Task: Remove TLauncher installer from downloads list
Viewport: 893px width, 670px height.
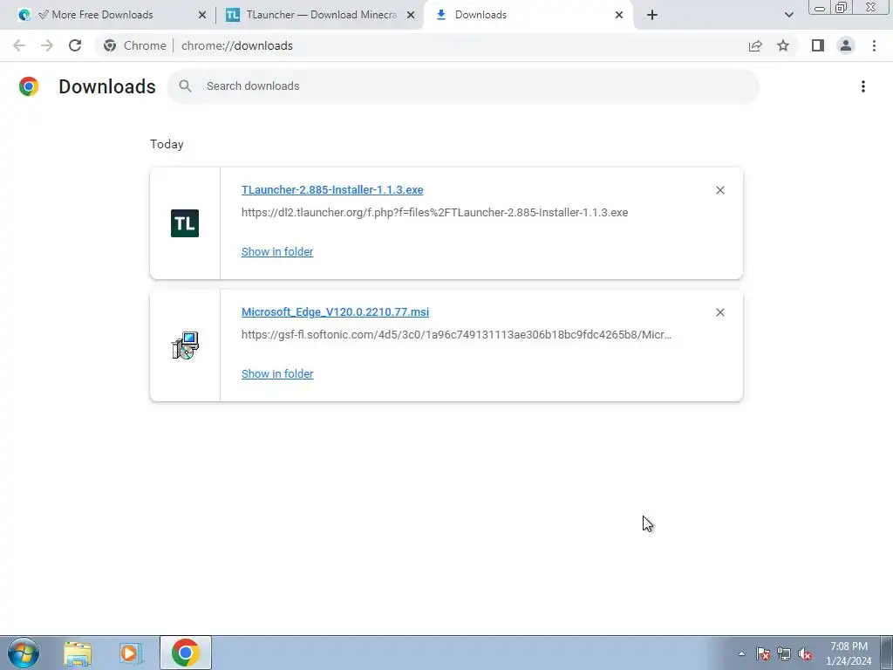Action: click(x=719, y=190)
